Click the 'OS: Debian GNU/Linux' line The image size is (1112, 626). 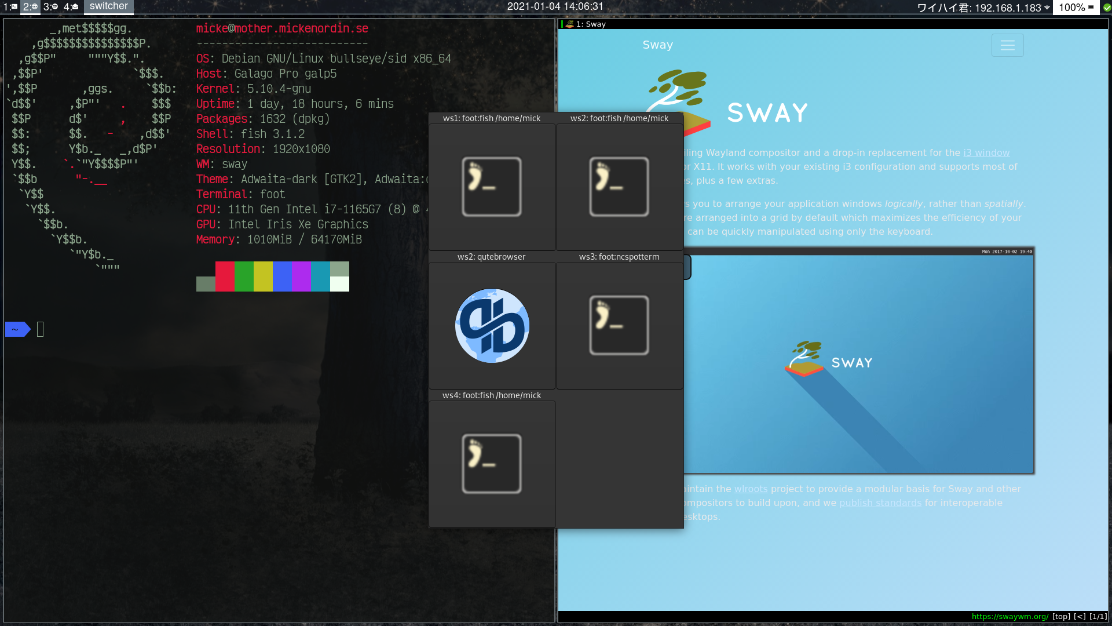323,59
